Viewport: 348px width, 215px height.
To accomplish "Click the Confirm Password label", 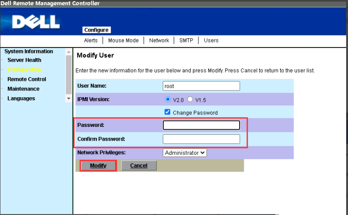I will (101, 139).
